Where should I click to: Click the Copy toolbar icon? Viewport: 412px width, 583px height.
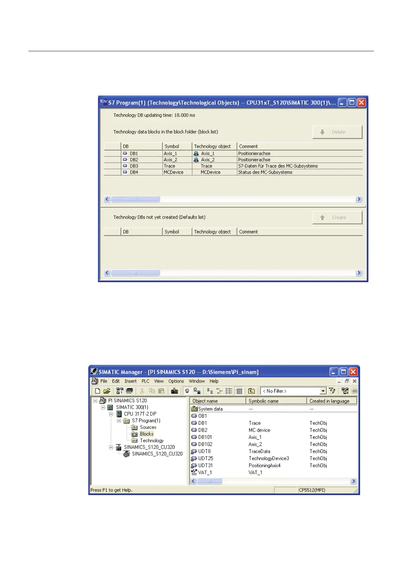pyautogui.click(x=152, y=391)
